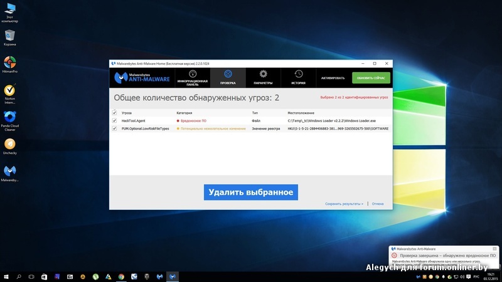The image size is (502, 282).
Task: Click the Значение реестра type cell
Action: [x=265, y=128]
